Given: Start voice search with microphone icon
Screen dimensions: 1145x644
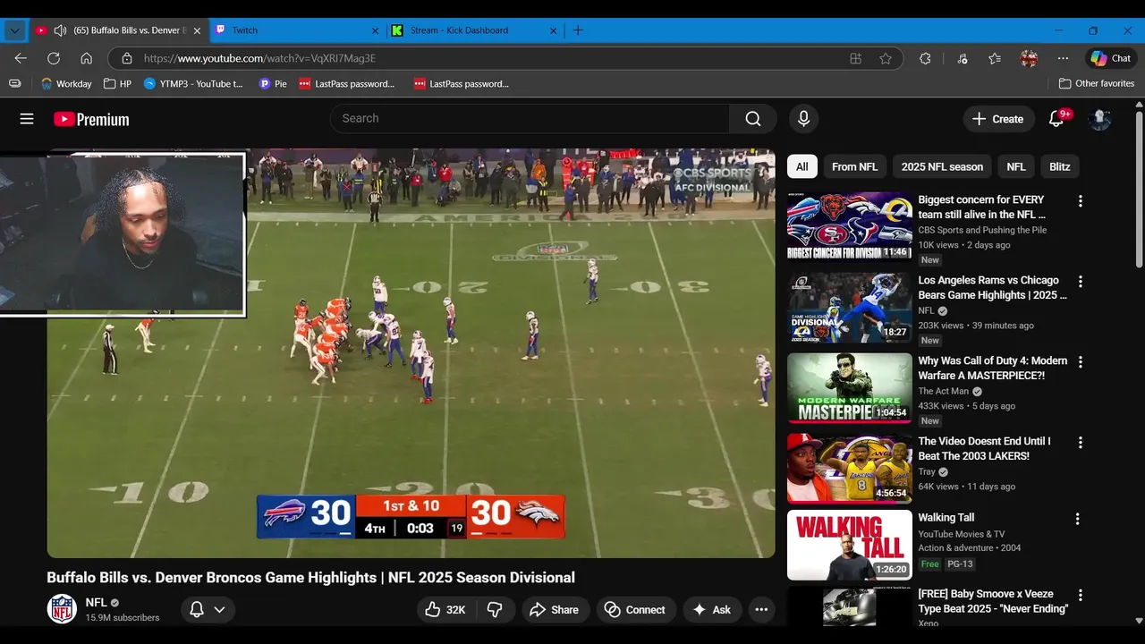Looking at the screenshot, I should pyautogui.click(x=803, y=119).
